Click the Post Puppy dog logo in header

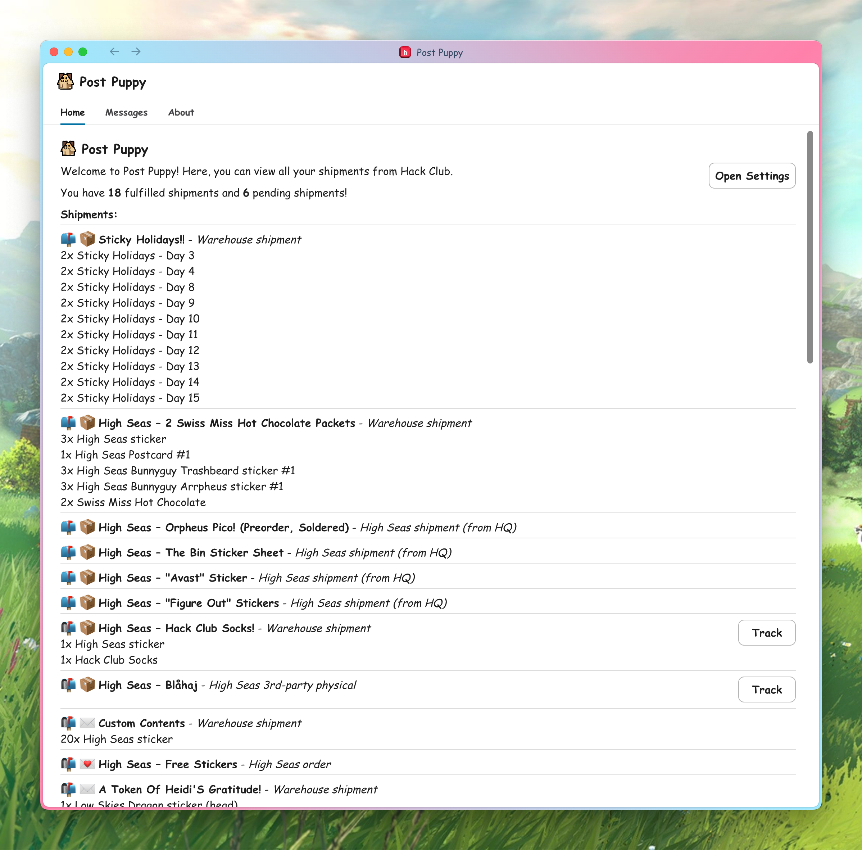(65, 82)
